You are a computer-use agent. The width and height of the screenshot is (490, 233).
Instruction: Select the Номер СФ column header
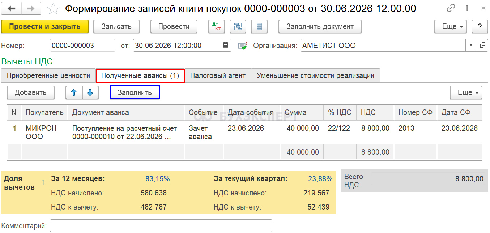[416, 112]
